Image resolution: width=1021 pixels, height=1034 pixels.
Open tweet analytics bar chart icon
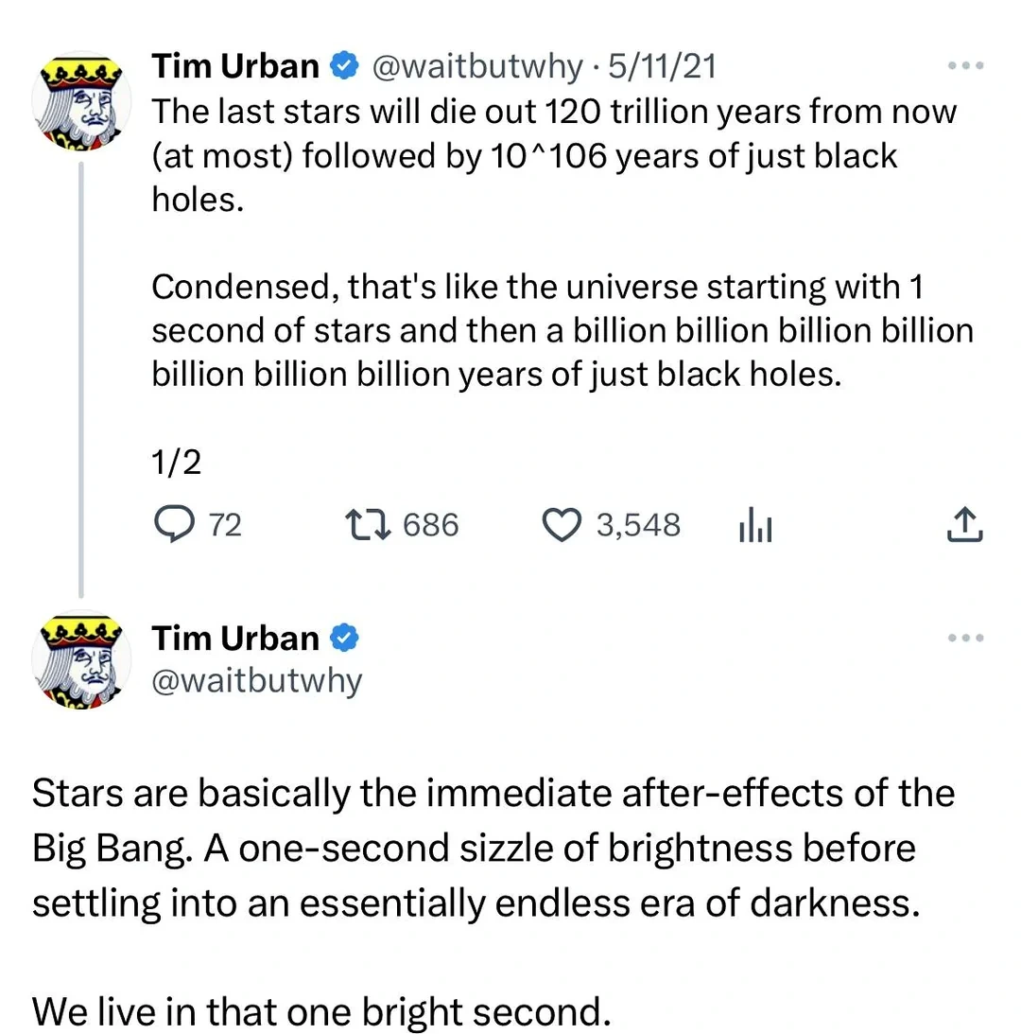tap(754, 526)
